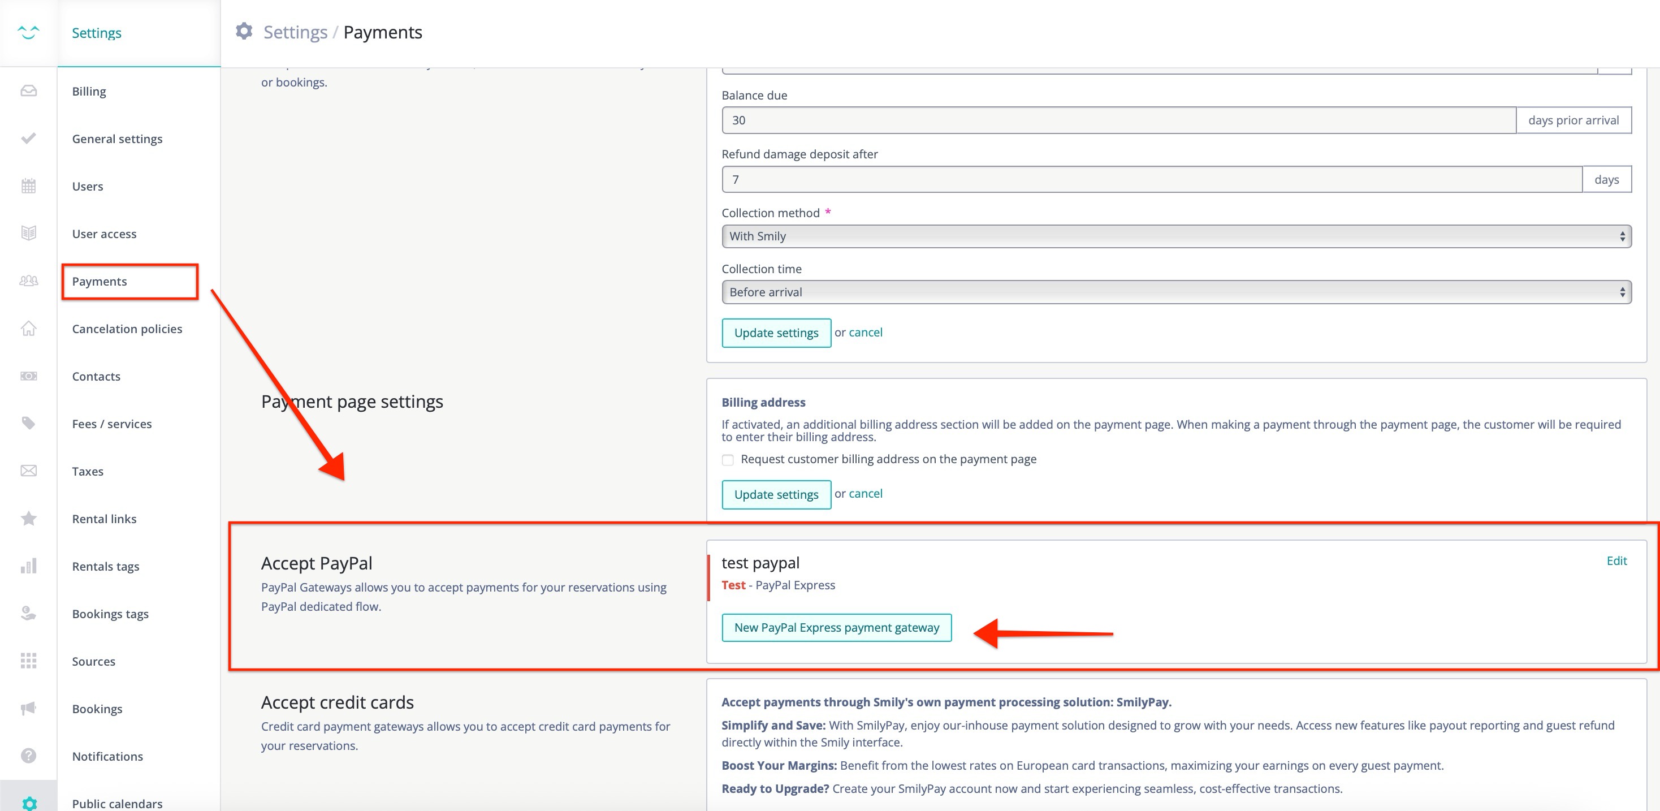Go to Fees / services settings
The width and height of the screenshot is (1660, 811).
click(x=111, y=424)
